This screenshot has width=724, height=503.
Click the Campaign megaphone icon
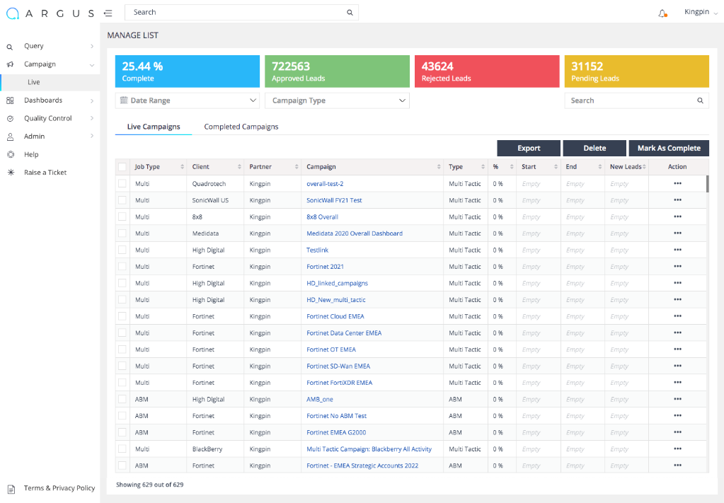pyautogui.click(x=10, y=64)
